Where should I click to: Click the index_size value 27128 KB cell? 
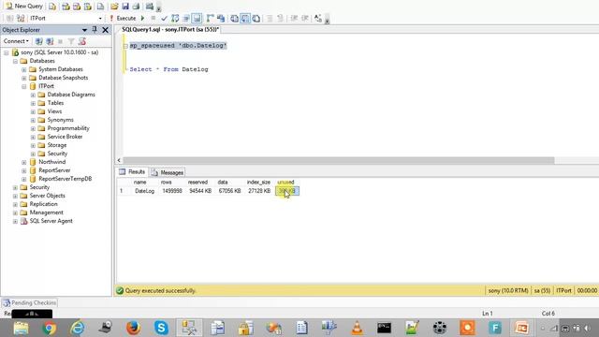(259, 191)
